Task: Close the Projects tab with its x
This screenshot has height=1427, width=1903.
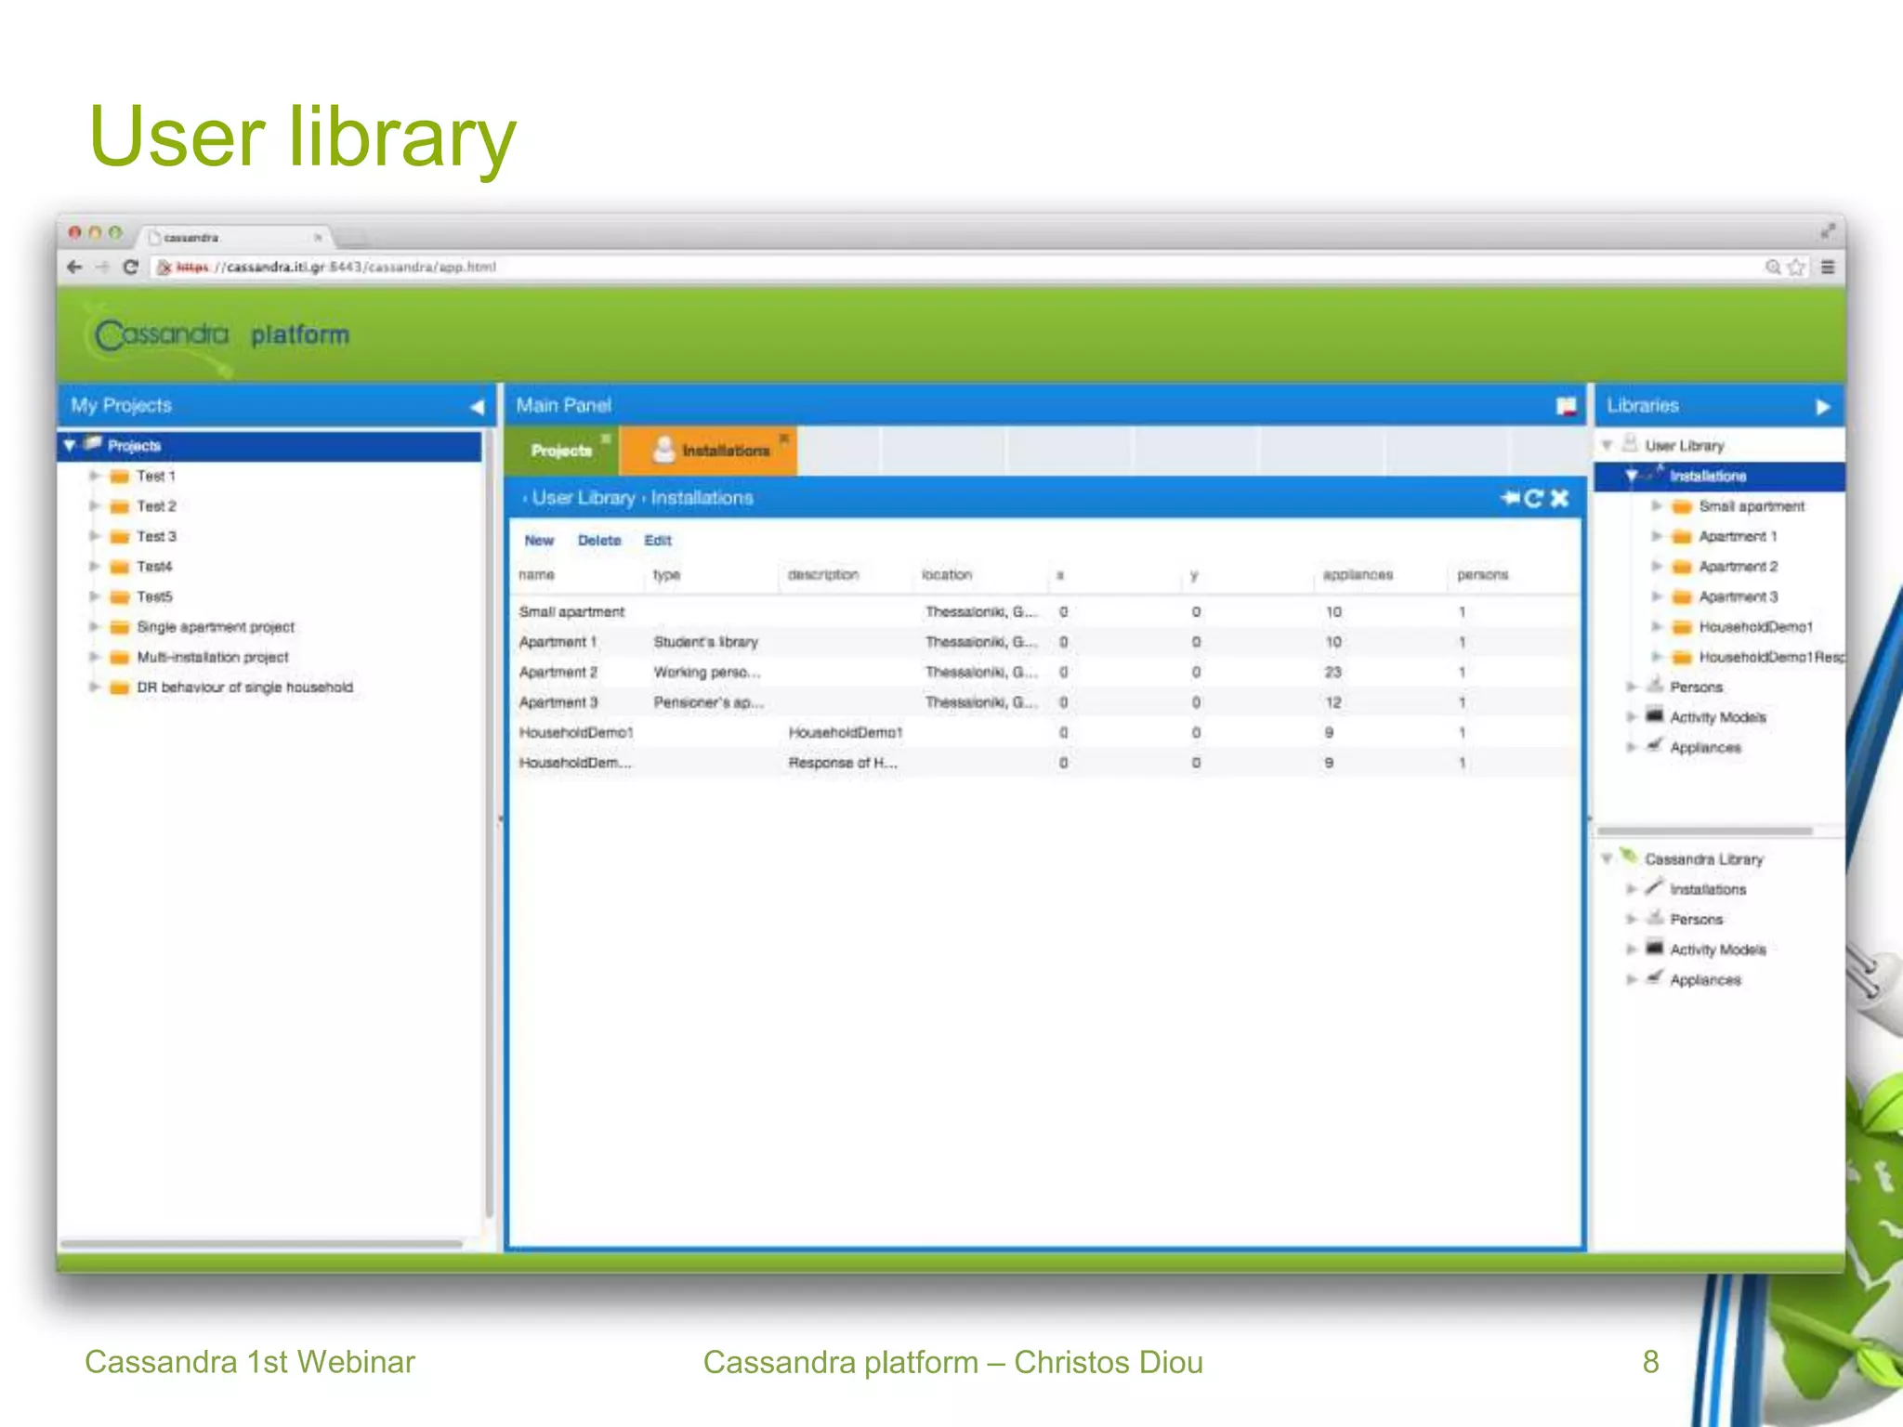Action: tap(606, 439)
